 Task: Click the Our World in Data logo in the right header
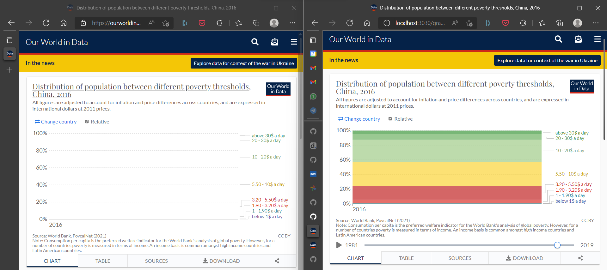point(360,39)
